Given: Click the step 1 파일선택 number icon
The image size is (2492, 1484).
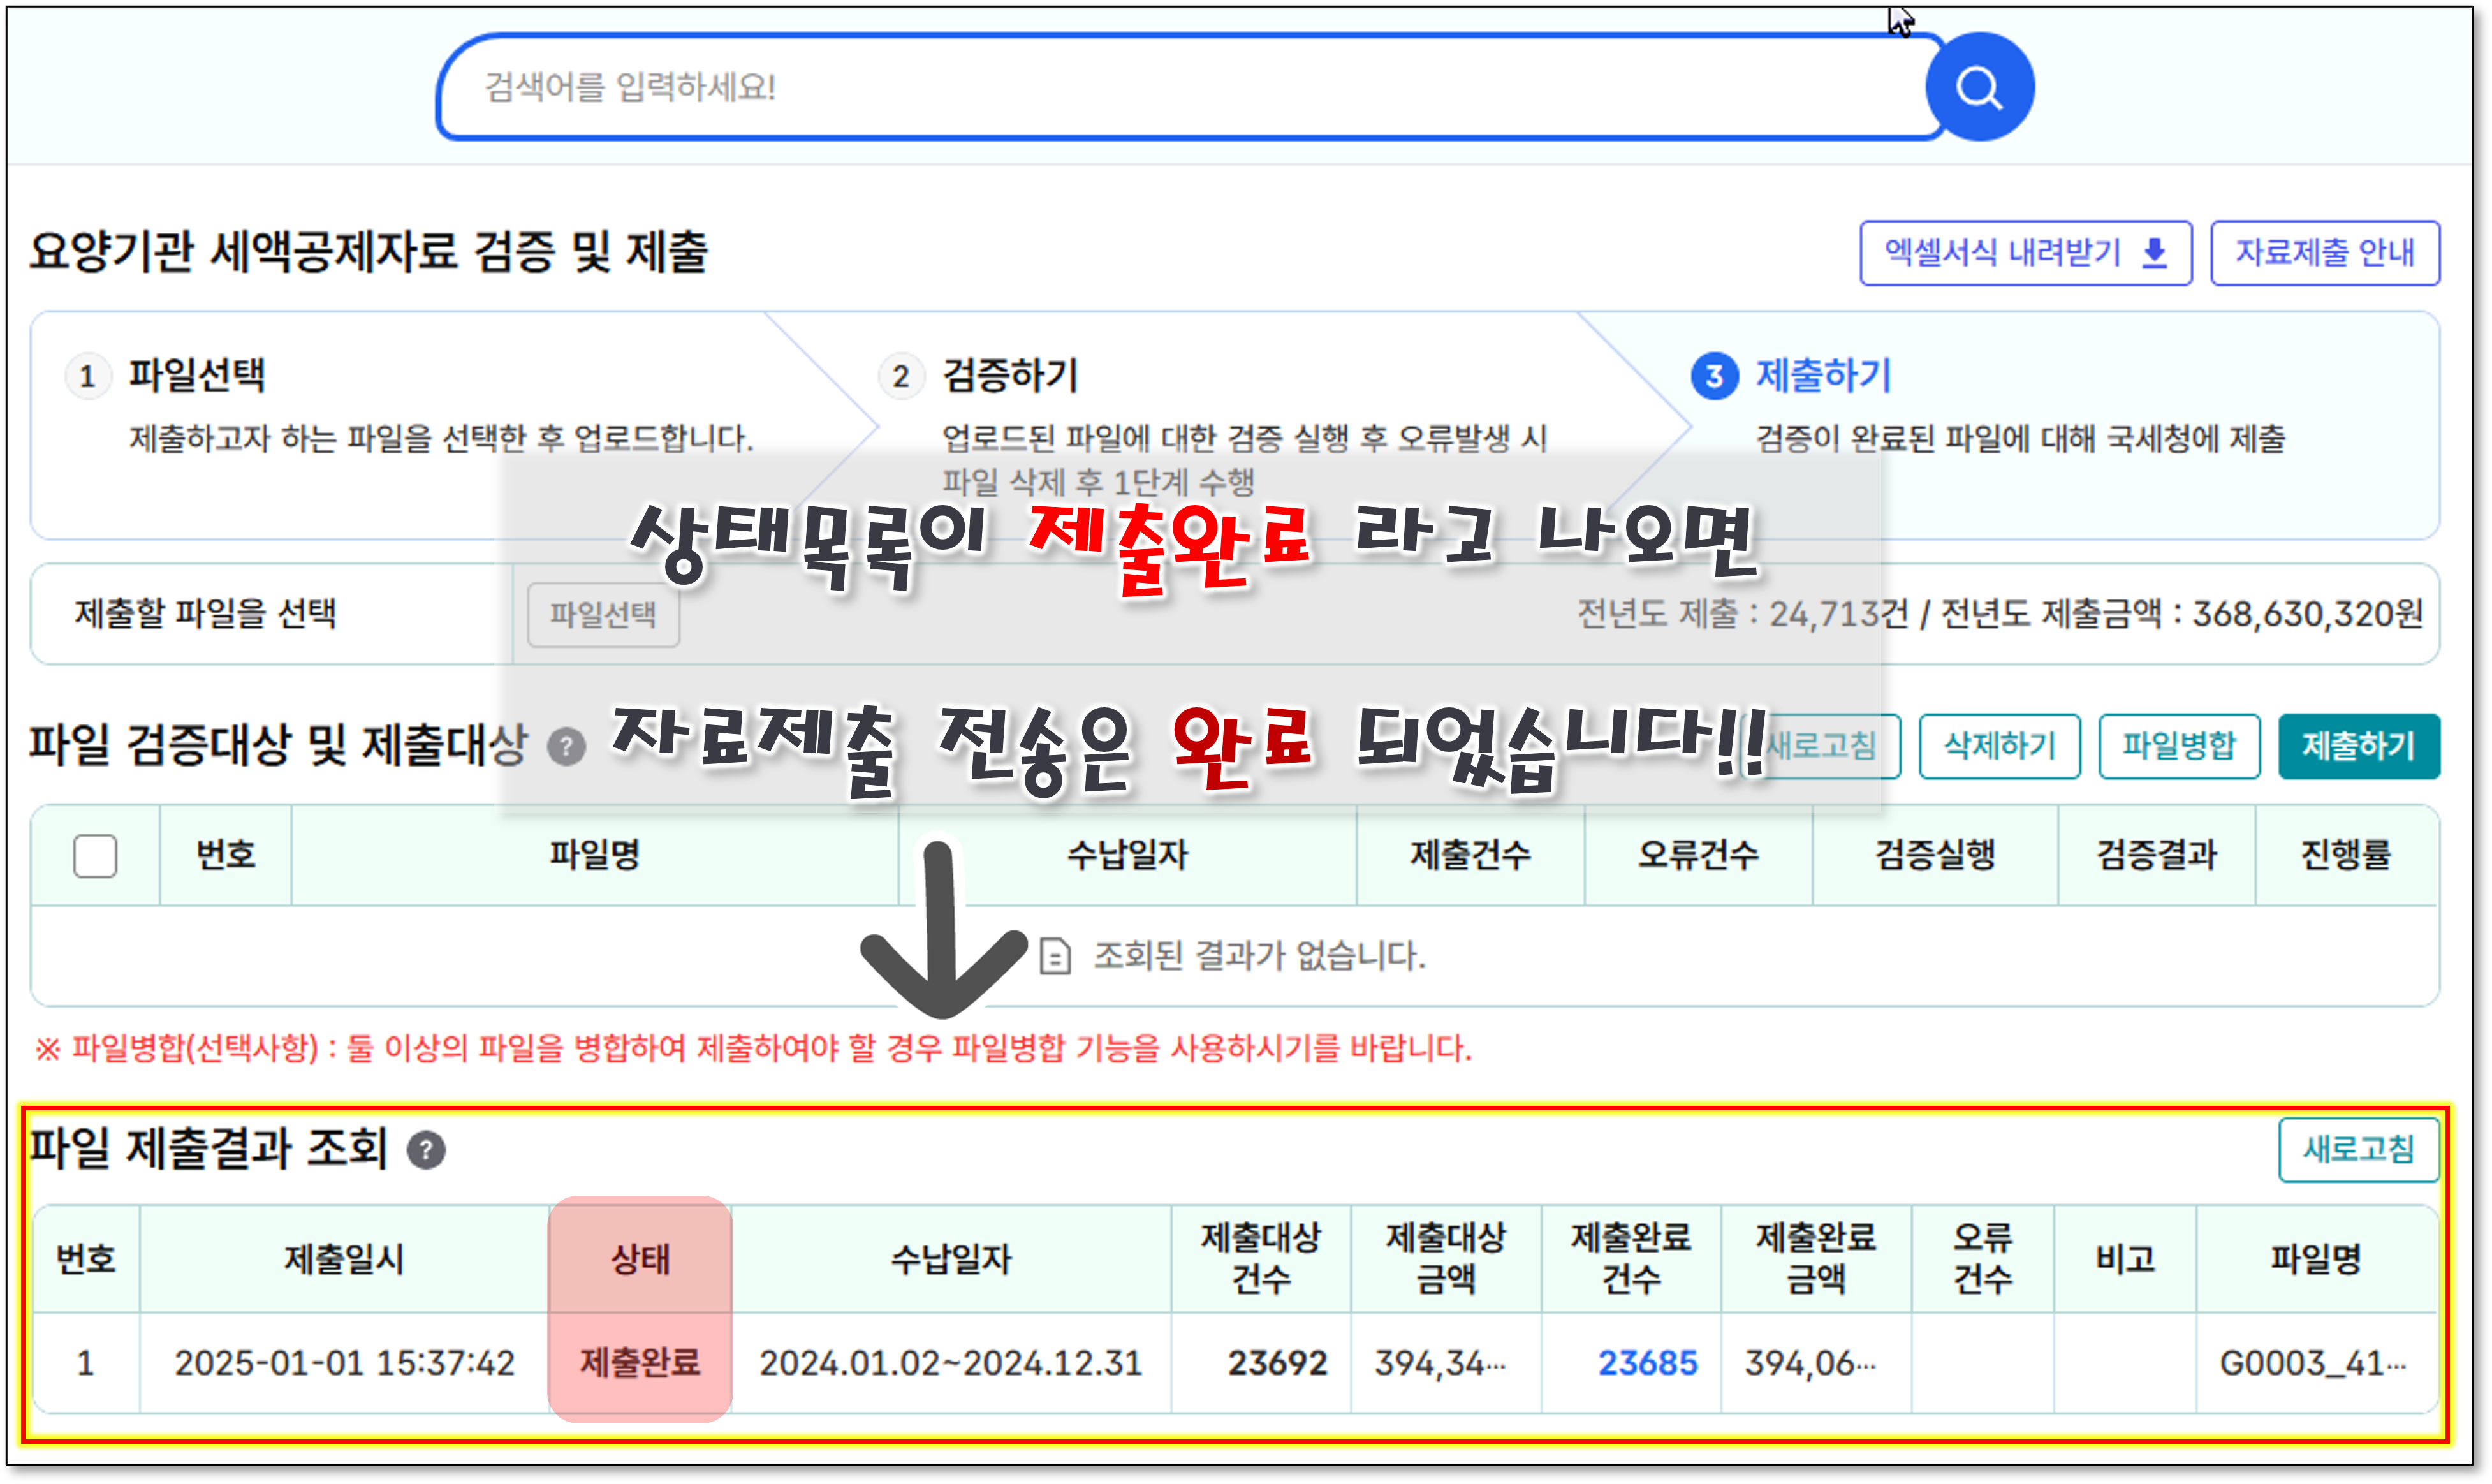Looking at the screenshot, I should (x=88, y=376).
